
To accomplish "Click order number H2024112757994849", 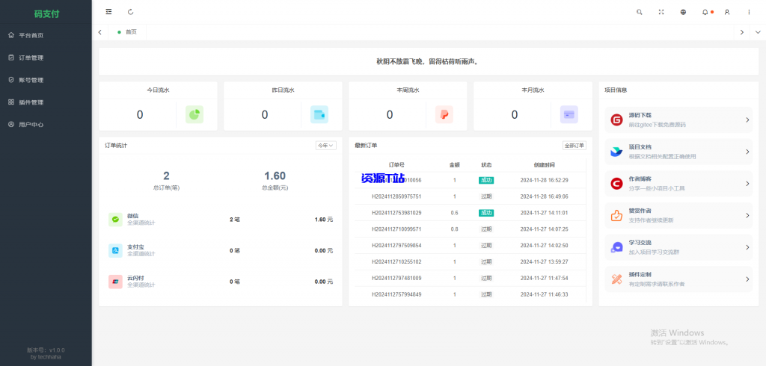I will click(x=396, y=294).
